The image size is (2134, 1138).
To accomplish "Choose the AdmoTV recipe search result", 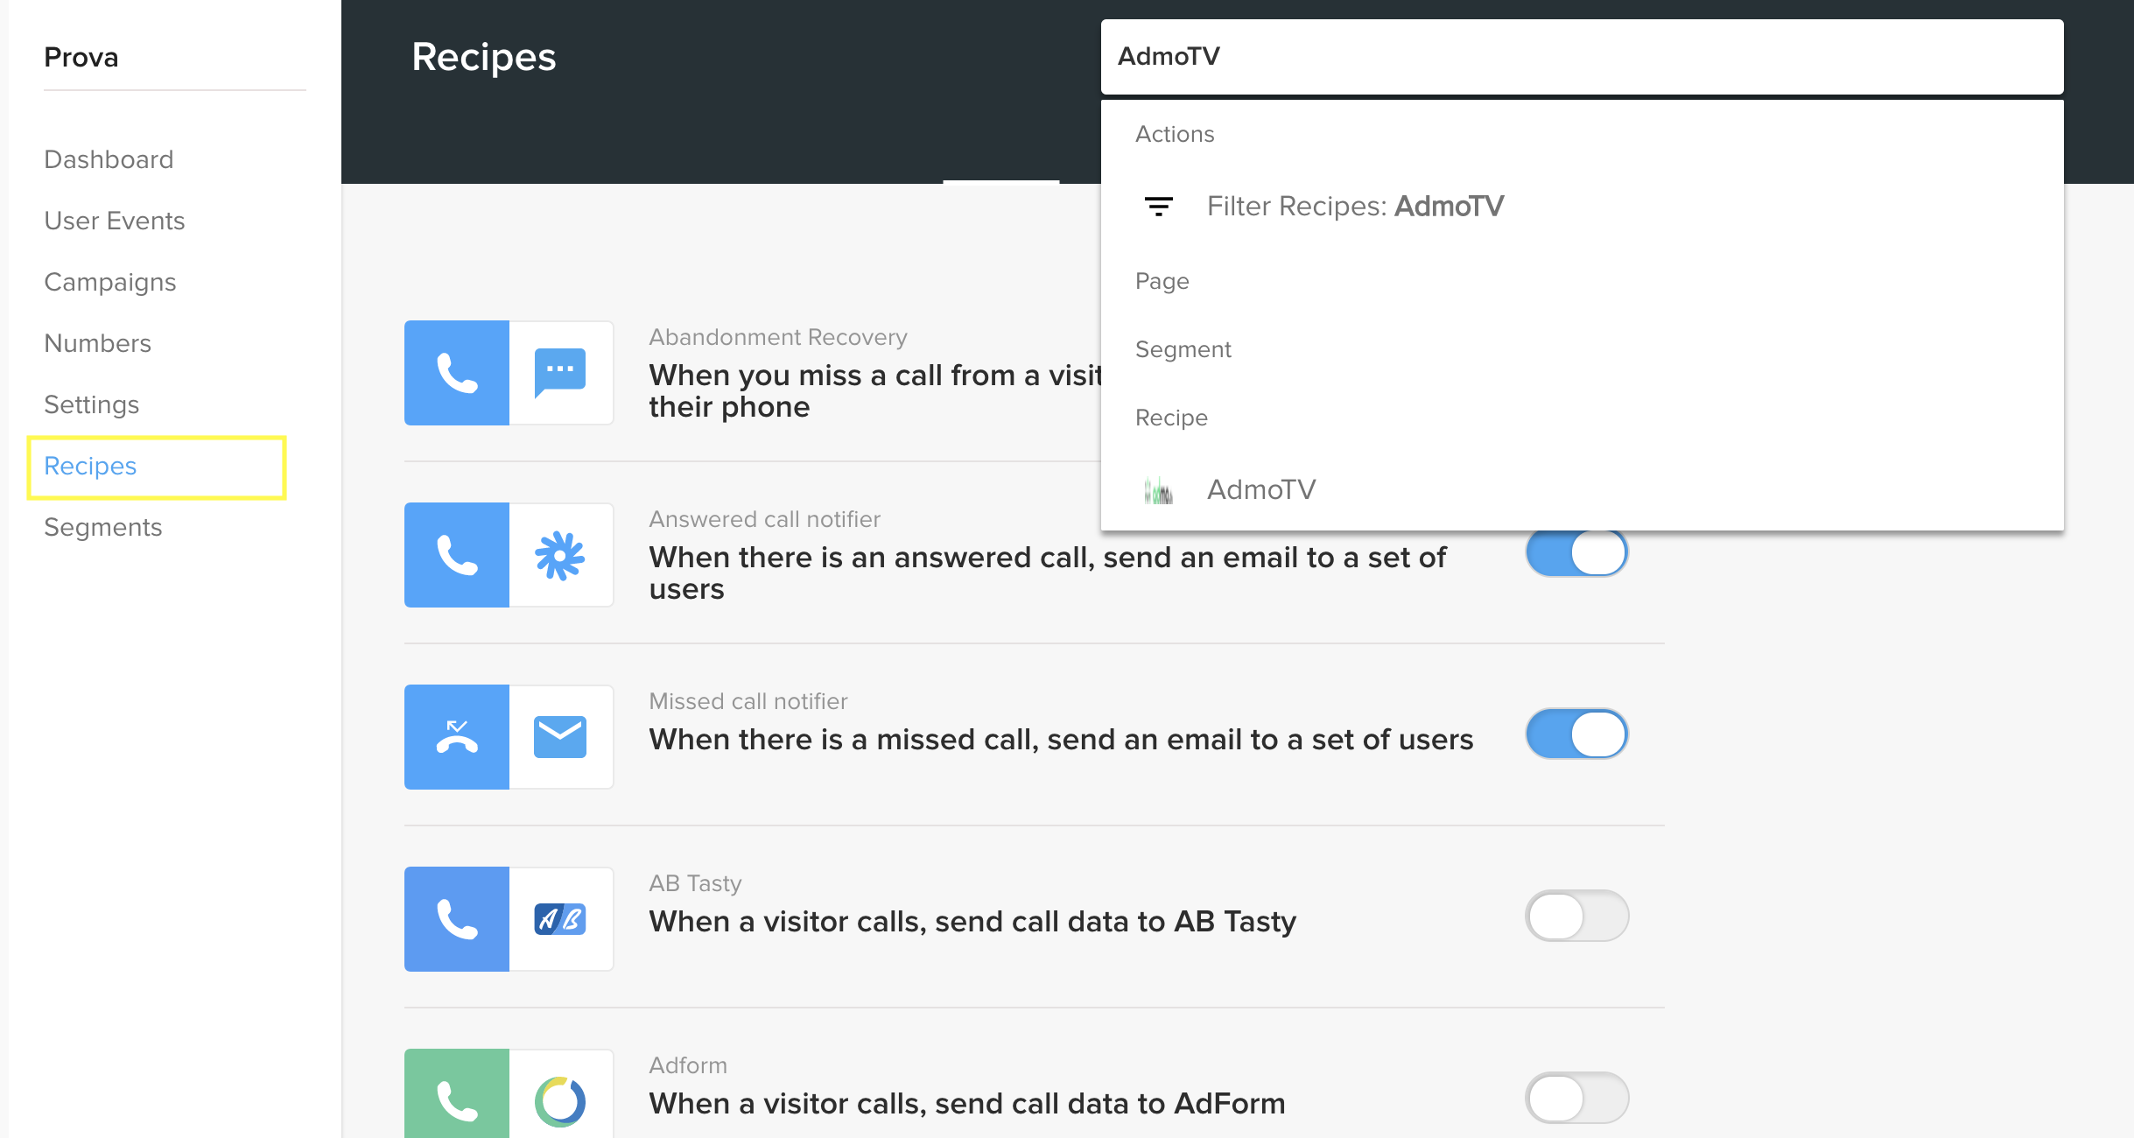I will tap(1583, 490).
